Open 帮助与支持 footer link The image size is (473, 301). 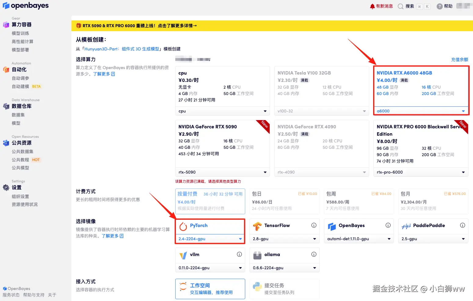click(x=34, y=295)
